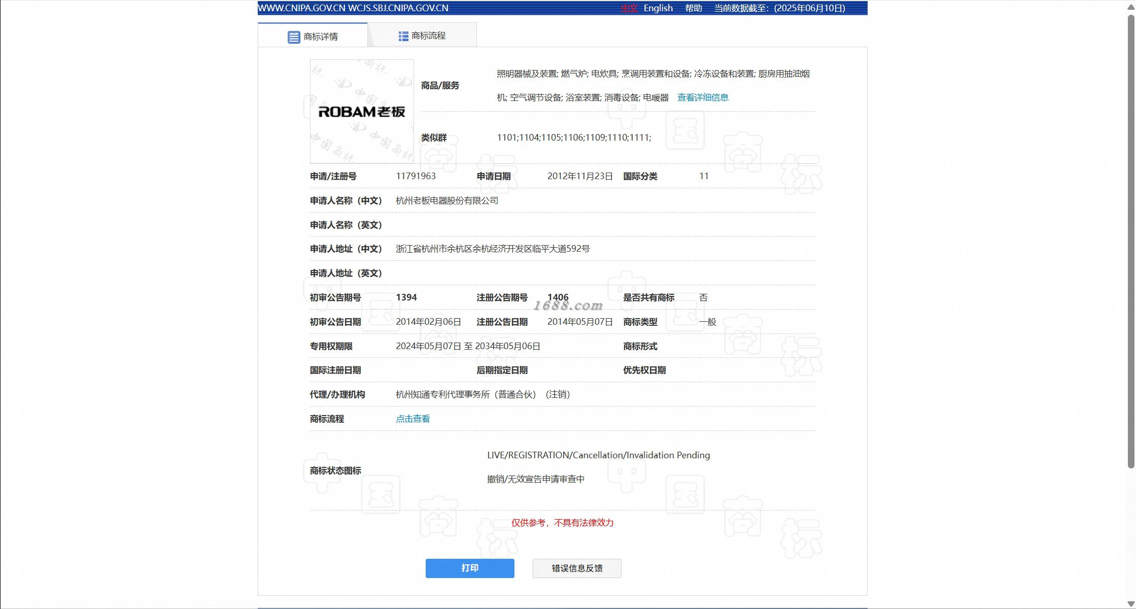Click status text 撤销/无效宣告申请审查中
Image resolution: width=1136 pixels, height=609 pixels.
[536, 479]
